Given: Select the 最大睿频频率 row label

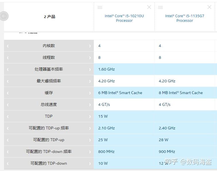Looking at the screenshot, I should tap(49, 81).
